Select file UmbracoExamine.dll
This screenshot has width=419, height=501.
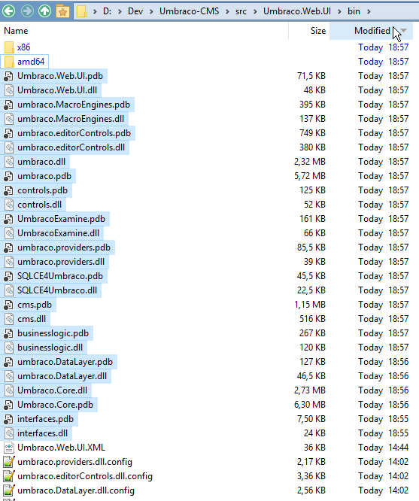tap(58, 233)
